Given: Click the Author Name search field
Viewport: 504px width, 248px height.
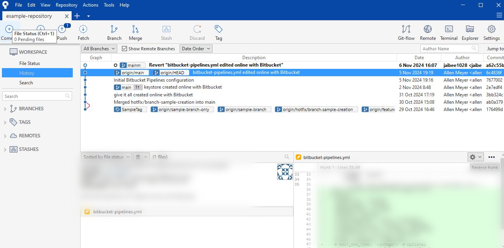Looking at the screenshot, I should (445, 49).
